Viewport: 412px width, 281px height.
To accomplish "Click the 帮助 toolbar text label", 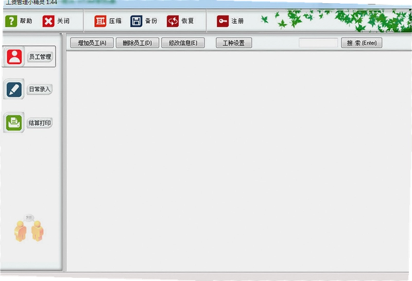I will (x=26, y=21).
